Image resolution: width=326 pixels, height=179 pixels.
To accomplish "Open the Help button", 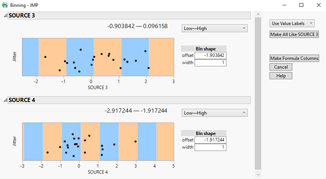I will click(x=281, y=76).
